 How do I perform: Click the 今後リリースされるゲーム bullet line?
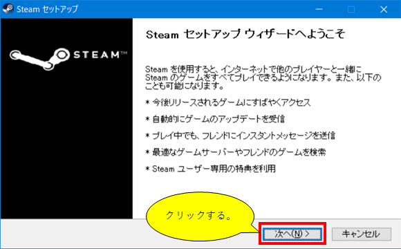click(228, 102)
